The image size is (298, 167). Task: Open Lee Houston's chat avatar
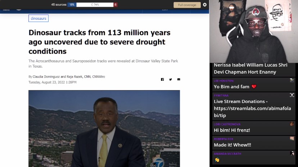292,80
